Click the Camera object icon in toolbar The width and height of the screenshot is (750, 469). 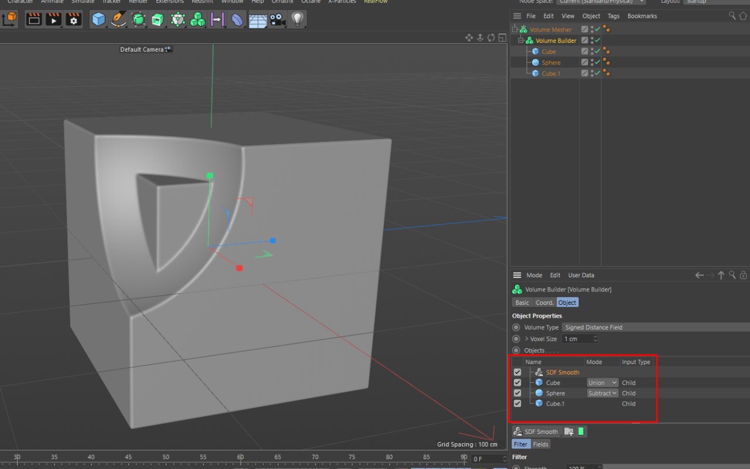[277, 19]
